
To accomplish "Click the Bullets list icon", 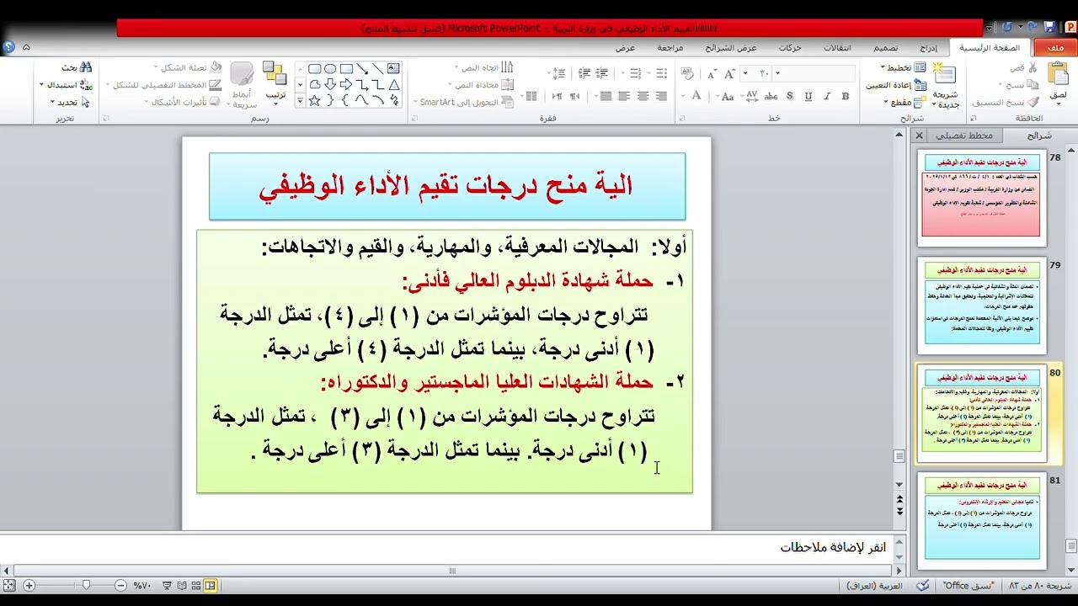I will point(663,74).
